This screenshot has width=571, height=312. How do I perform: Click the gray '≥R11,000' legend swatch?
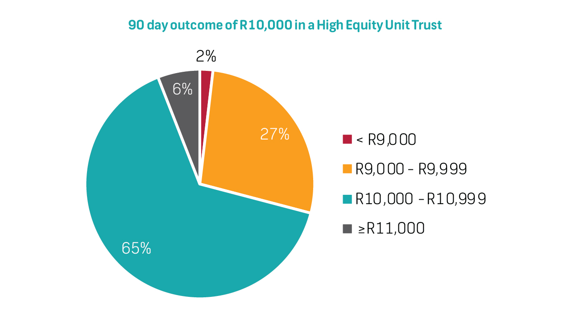tap(347, 229)
